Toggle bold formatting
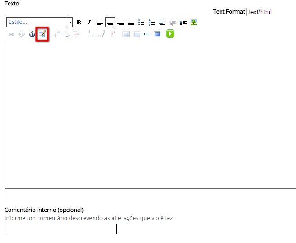The image size is (296, 243). coord(79,23)
